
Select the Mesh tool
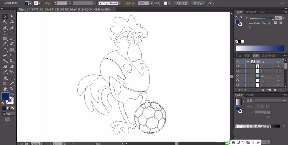tap(5, 66)
